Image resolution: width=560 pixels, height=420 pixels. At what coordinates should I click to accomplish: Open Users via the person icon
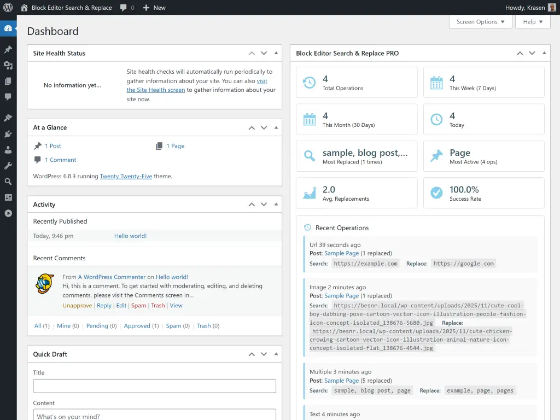pos(8,149)
